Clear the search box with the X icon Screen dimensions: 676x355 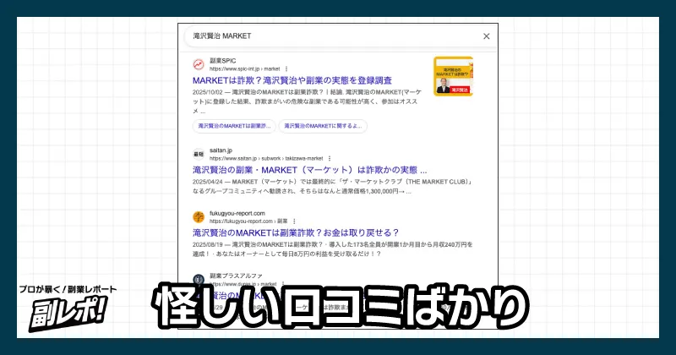pos(487,36)
